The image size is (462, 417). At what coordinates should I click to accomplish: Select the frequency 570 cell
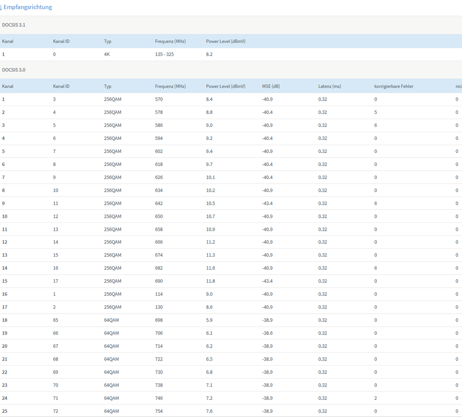coord(159,99)
